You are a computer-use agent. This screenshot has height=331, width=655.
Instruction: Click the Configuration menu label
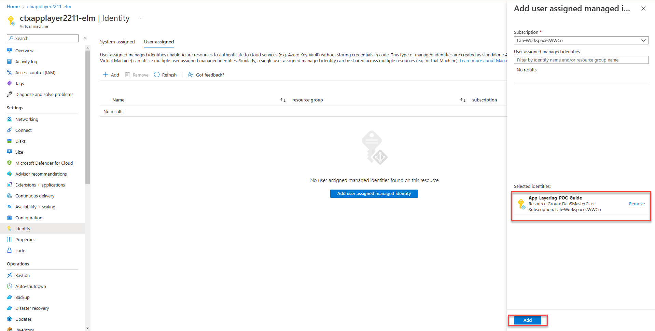coord(29,218)
